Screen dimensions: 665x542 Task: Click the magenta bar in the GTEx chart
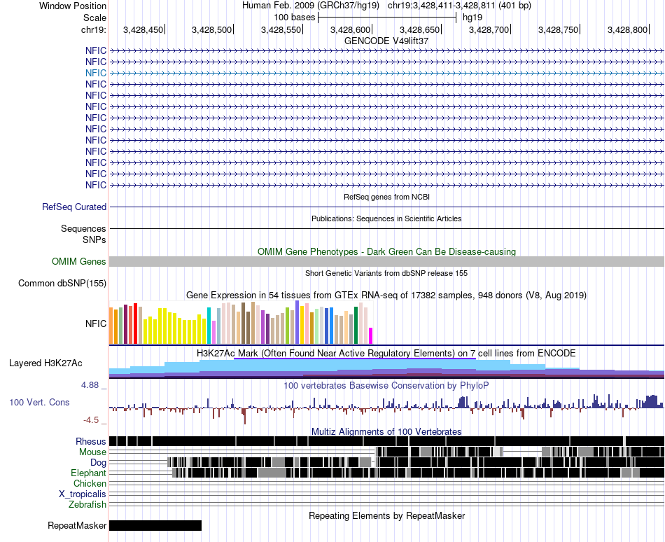click(x=371, y=335)
